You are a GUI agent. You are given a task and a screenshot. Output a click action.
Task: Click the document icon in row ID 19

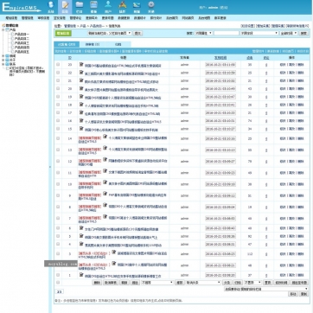tap(81, 97)
